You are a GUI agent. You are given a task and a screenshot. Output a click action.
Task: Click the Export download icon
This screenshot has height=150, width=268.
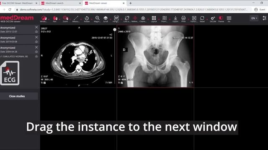[175, 18]
